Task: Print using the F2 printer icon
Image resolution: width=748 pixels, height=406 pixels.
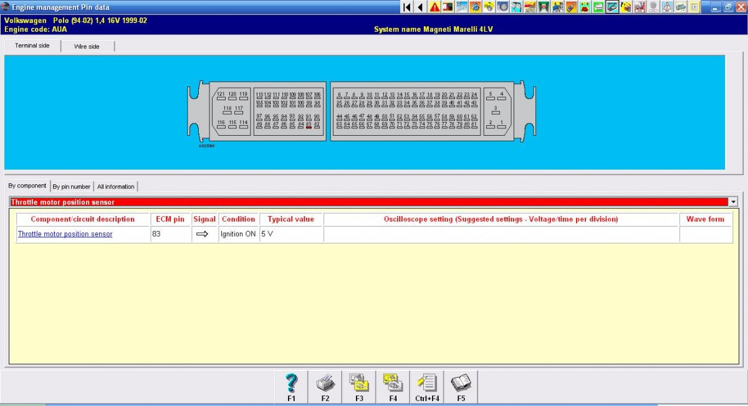Action: click(x=325, y=387)
